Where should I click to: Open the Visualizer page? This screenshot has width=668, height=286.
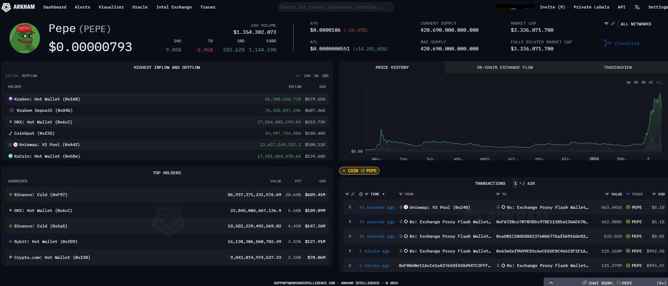tap(111, 7)
